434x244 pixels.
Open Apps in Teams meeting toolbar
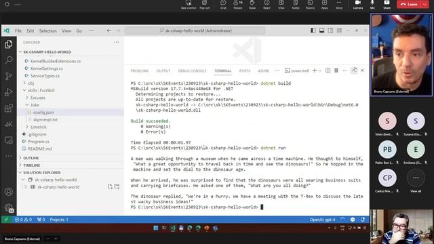(325, 5)
